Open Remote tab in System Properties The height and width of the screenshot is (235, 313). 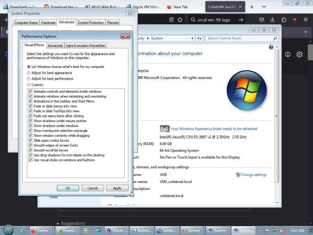113,23
